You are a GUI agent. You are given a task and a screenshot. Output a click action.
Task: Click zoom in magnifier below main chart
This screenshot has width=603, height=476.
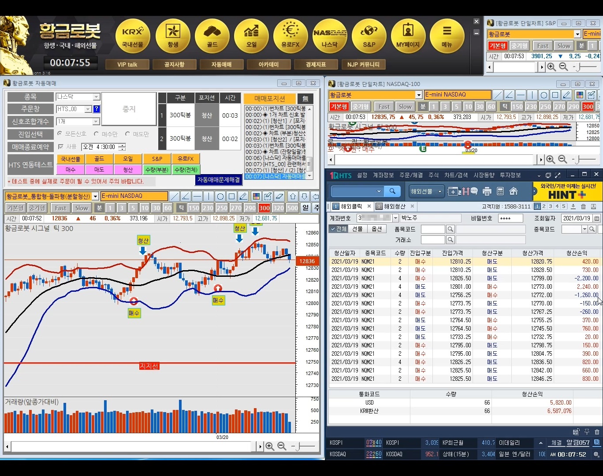click(x=270, y=446)
